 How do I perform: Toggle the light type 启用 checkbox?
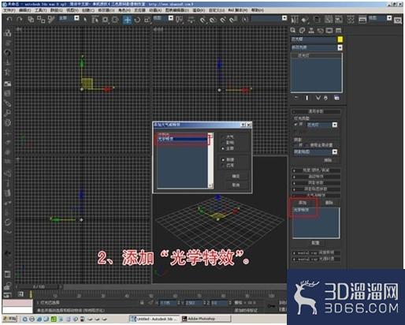[296, 124]
